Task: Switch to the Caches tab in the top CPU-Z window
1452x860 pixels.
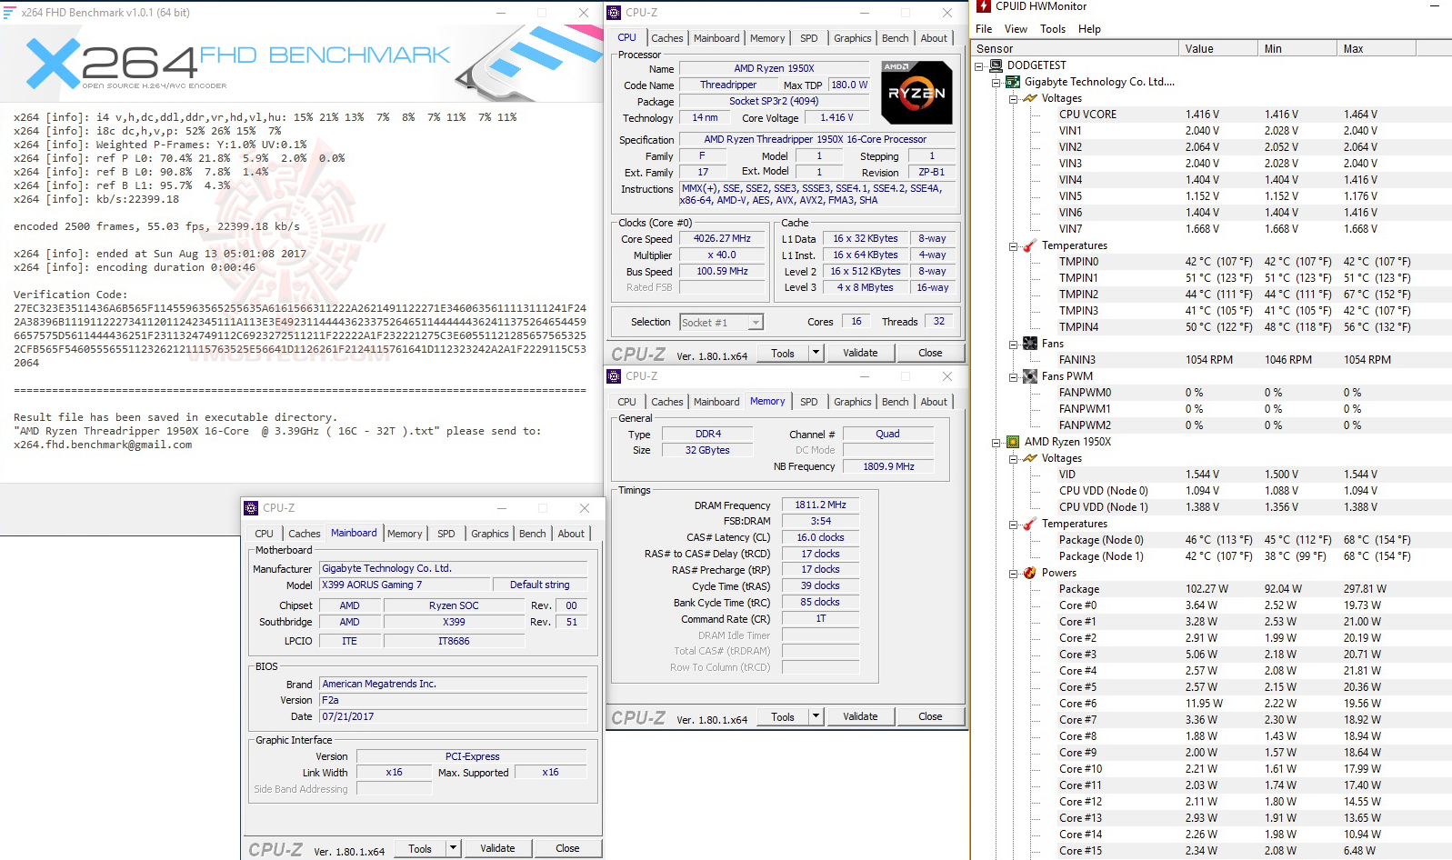Action: [x=666, y=38]
